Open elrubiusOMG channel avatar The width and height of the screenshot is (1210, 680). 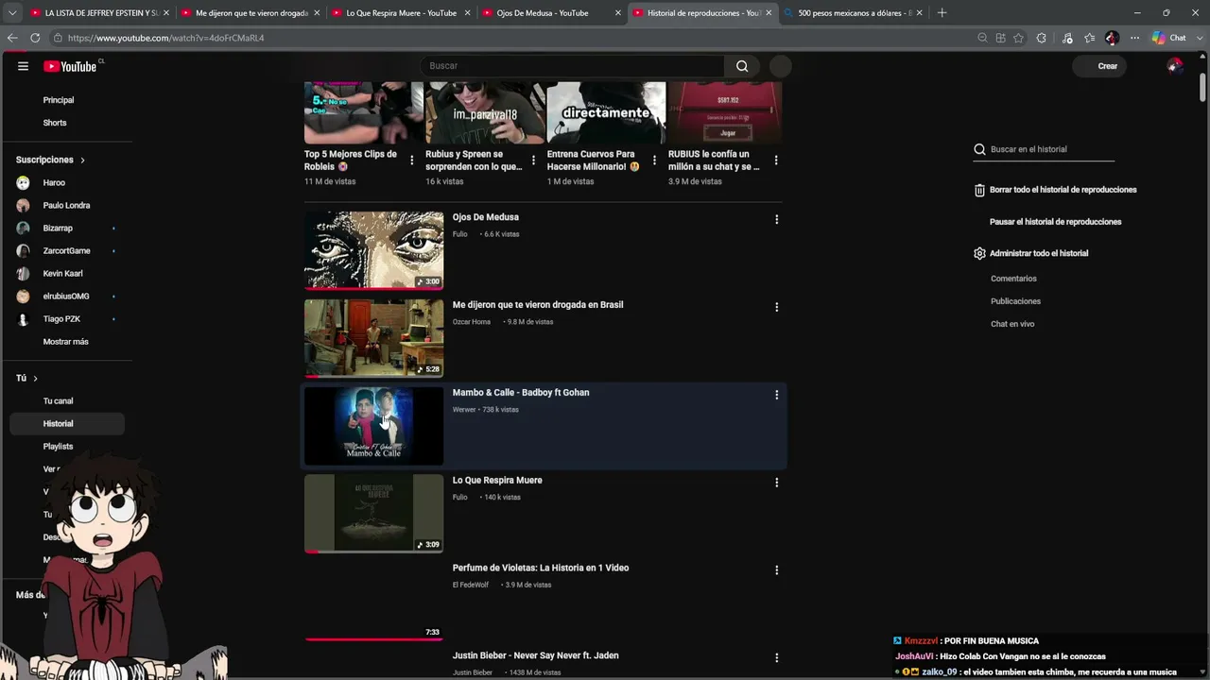point(23,296)
